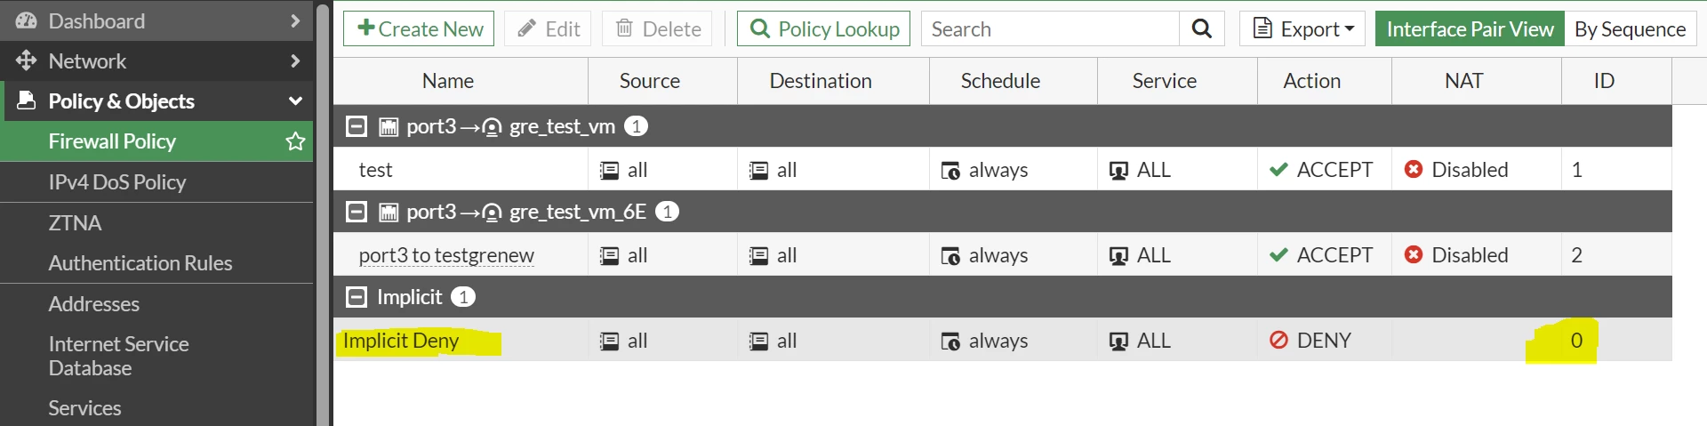Click the Create New button
Image resolution: width=1707 pixels, height=426 pixels.
(419, 28)
